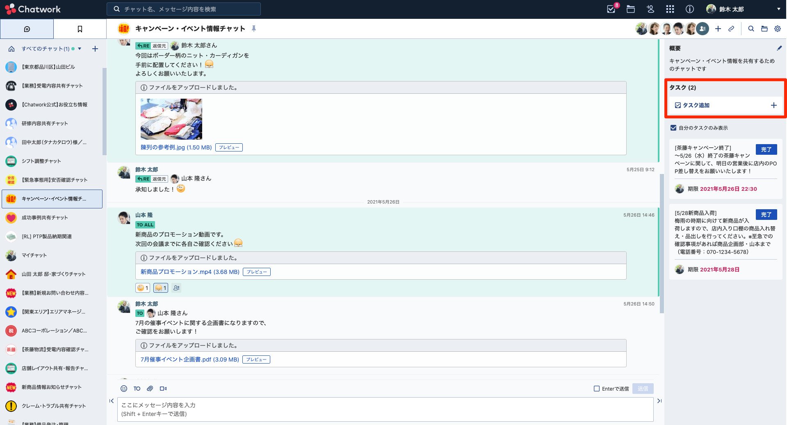The height and width of the screenshot is (425, 787).
Task: Open 7月催事イベント企画書.pdf file link
Action: [189, 359]
